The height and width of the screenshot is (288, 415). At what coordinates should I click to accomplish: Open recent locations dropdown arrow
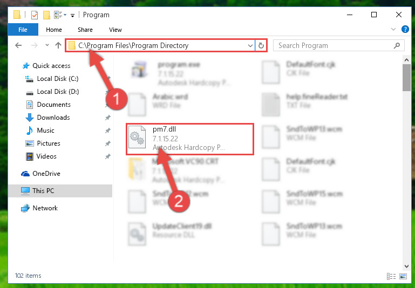coord(47,45)
